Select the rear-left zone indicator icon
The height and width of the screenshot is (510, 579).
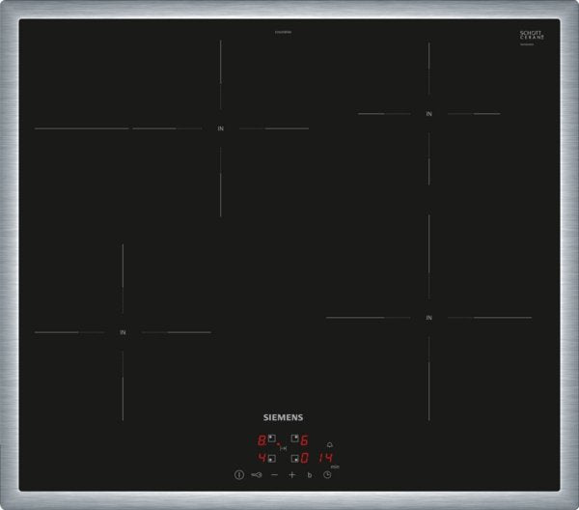point(272,439)
